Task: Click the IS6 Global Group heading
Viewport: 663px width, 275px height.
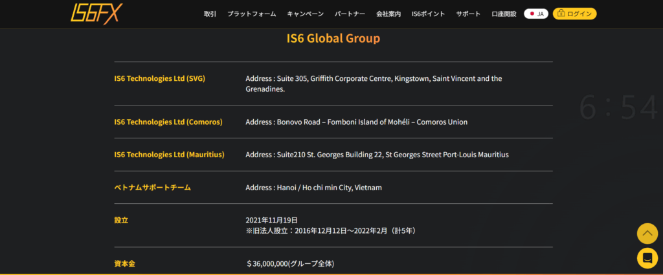Action: 333,38
